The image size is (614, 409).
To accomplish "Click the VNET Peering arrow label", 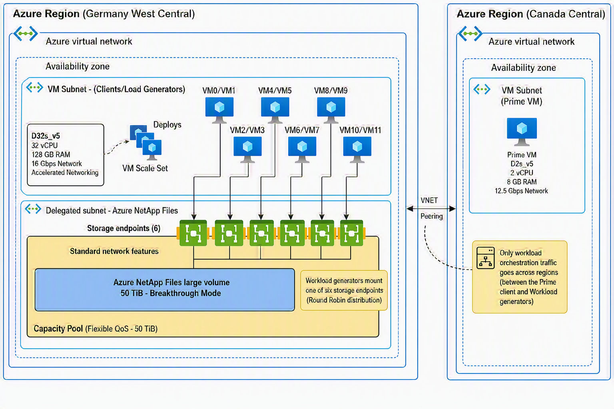I will [431, 208].
